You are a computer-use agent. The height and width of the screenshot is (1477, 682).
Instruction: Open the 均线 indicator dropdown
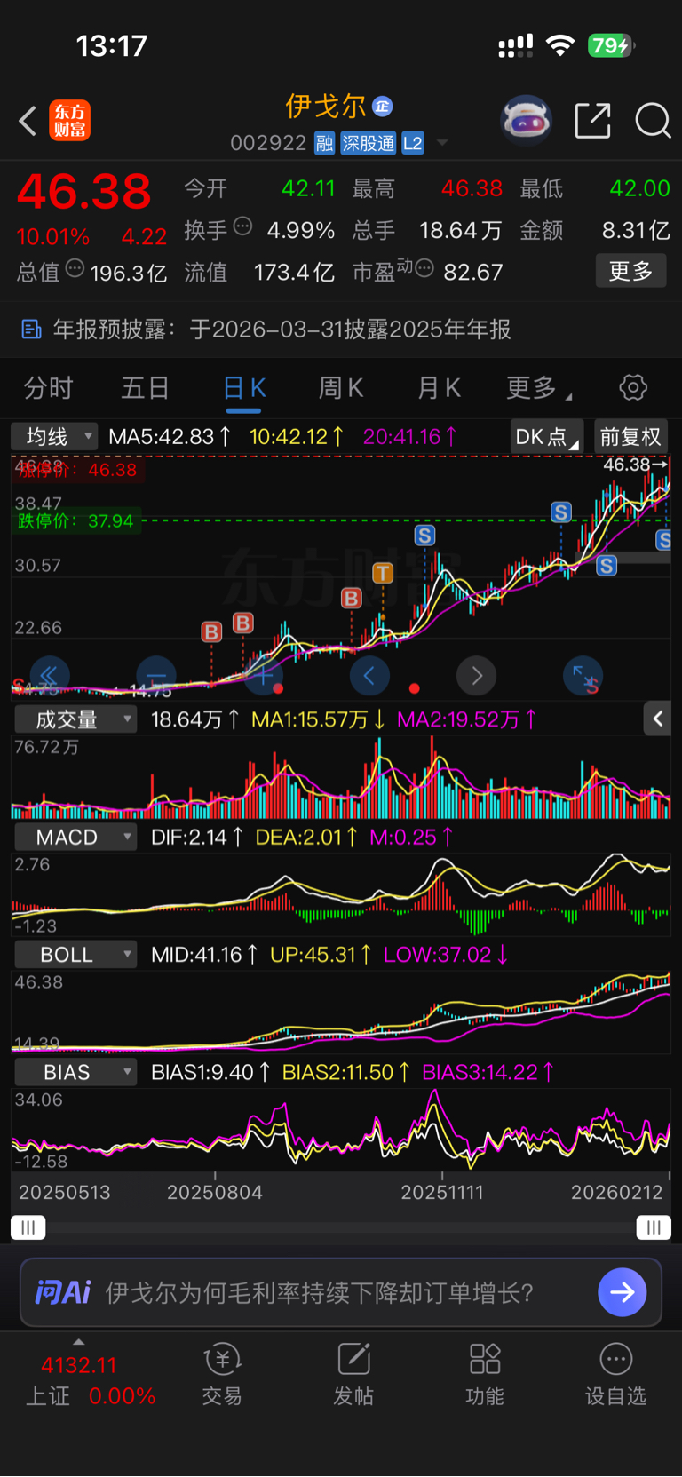(x=53, y=437)
